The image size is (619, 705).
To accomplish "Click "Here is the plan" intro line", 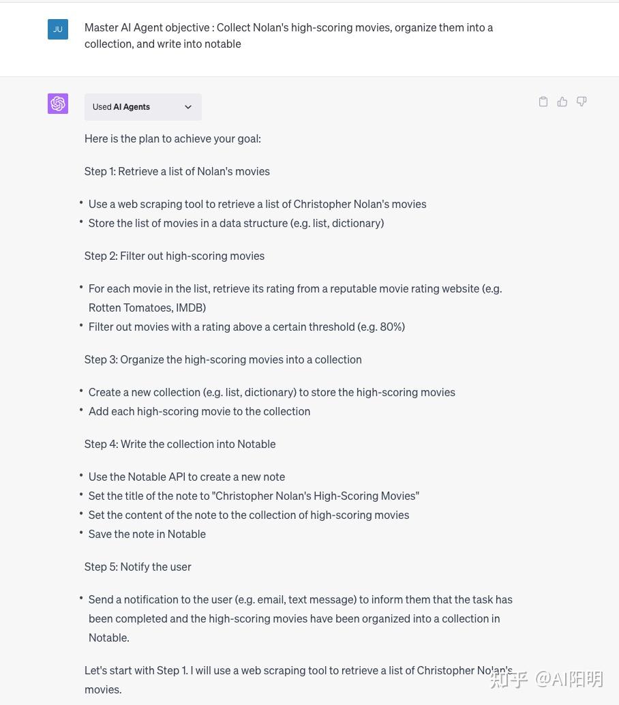I will click(172, 138).
